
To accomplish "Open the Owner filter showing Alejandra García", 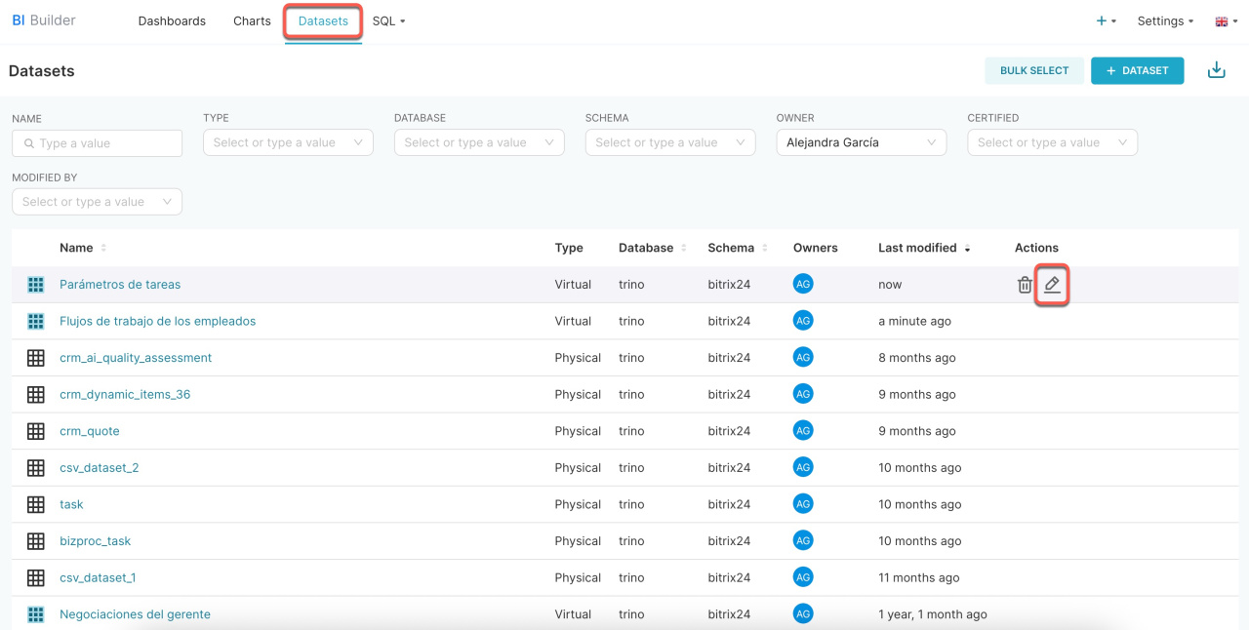I will pyautogui.click(x=861, y=142).
